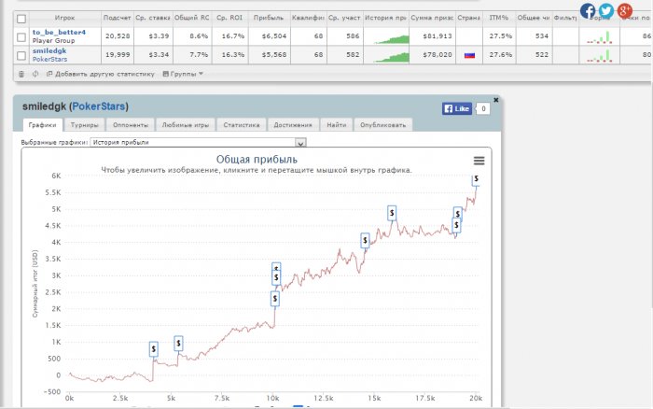Open the smiledgk player link in table
This screenshot has height=409, width=653.
pos(49,50)
